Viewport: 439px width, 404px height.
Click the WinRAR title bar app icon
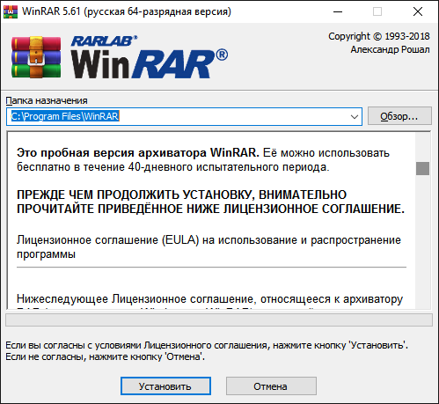(x=11, y=11)
